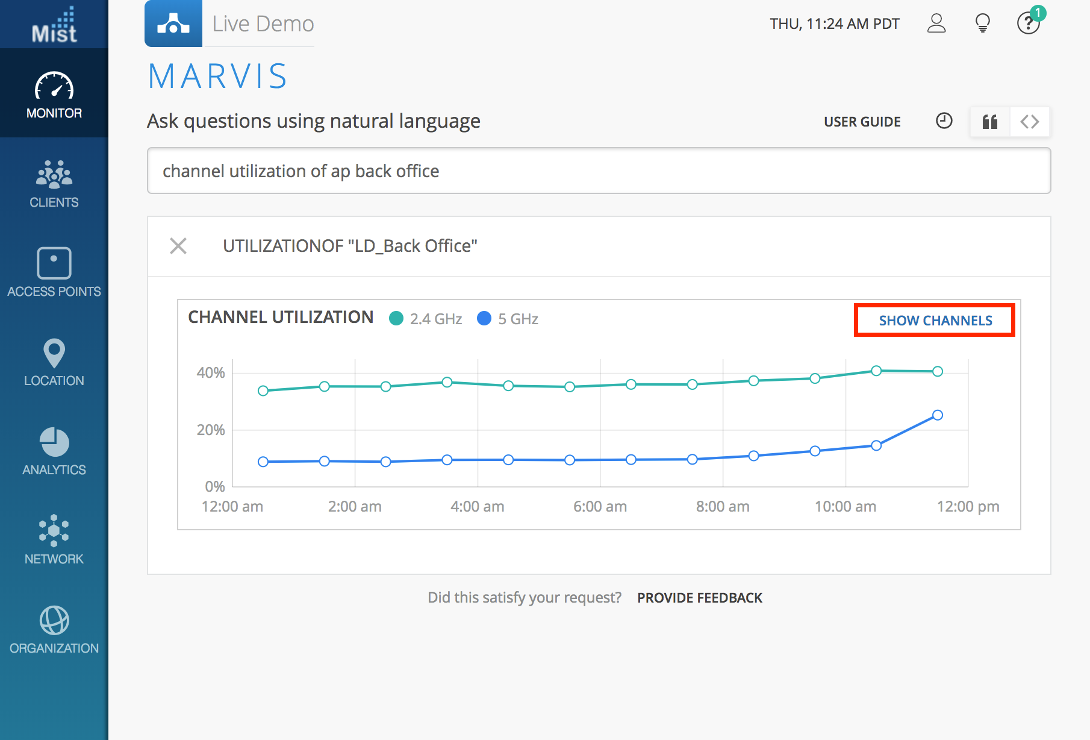Switch to code query mode
This screenshot has width=1090, height=740.
point(1030,122)
